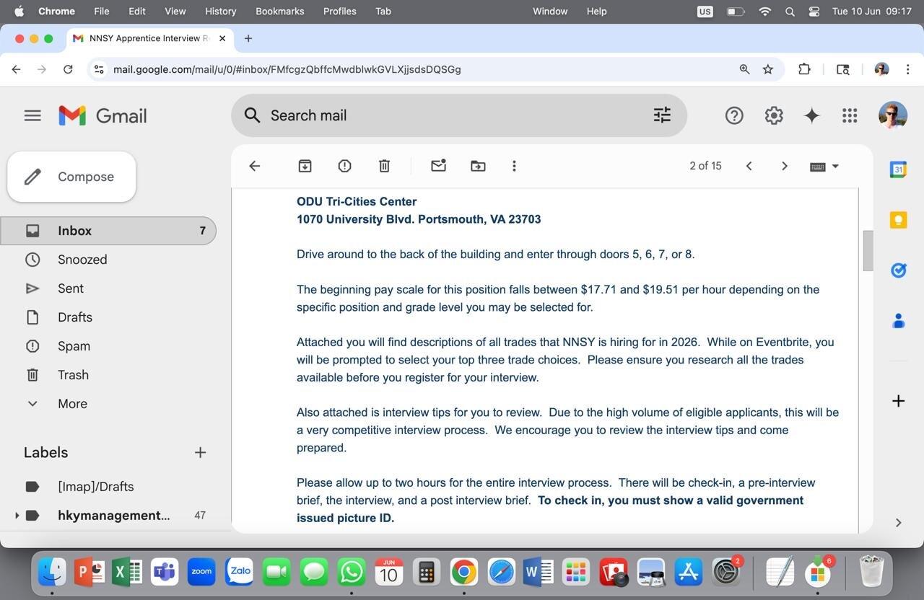Open Gmail settings gear
This screenshot has height=600, width=924.
(774, 115)
